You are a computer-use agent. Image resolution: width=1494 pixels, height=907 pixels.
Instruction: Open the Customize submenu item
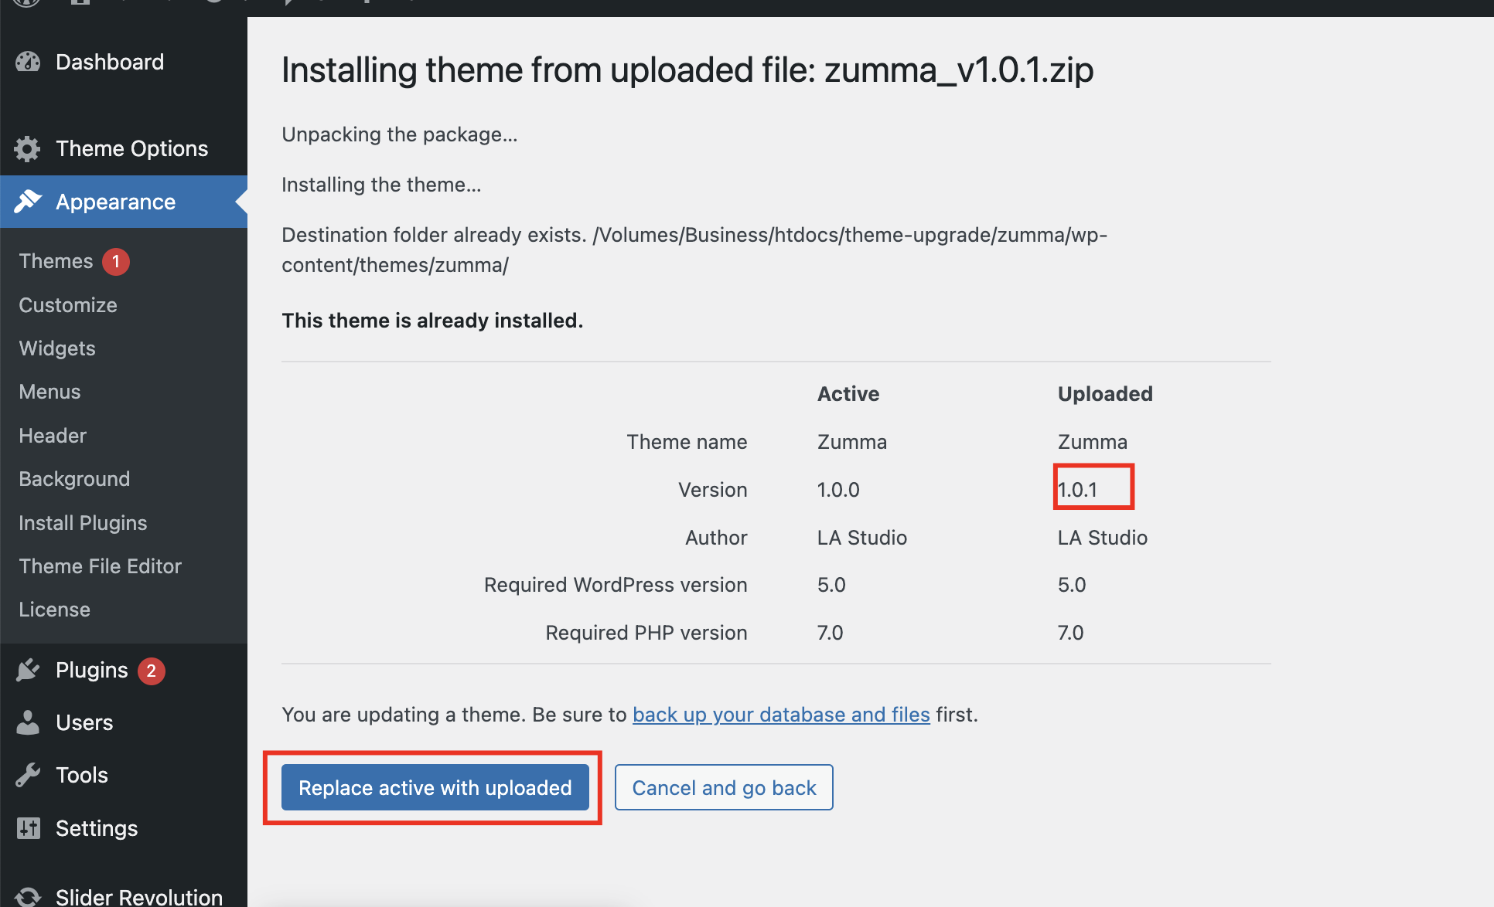68,305
